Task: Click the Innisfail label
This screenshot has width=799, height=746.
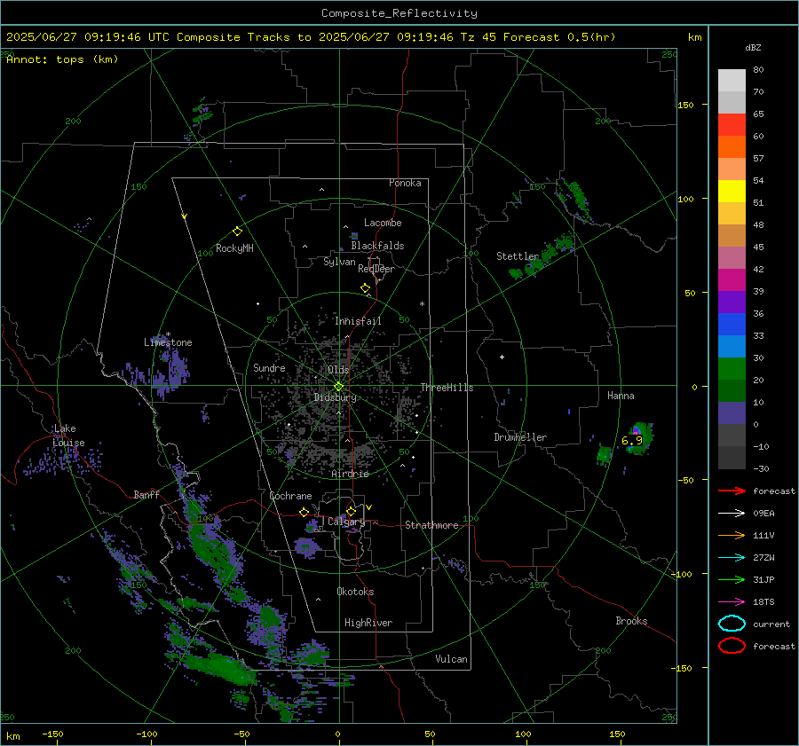Action: click(x=358, y=321)
